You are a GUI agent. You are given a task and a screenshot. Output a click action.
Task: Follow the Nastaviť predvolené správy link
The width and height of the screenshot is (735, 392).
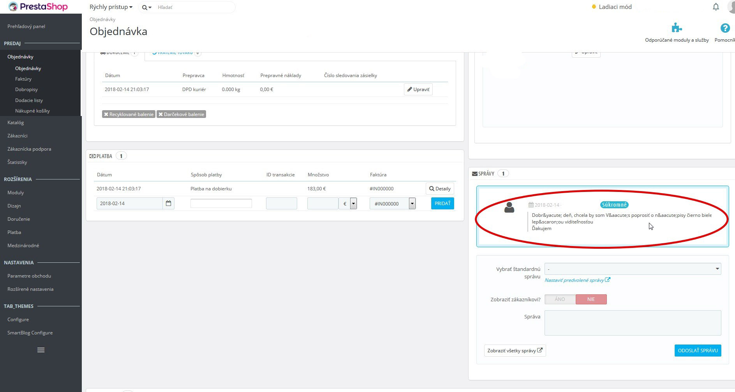click(x=577, y=280)
